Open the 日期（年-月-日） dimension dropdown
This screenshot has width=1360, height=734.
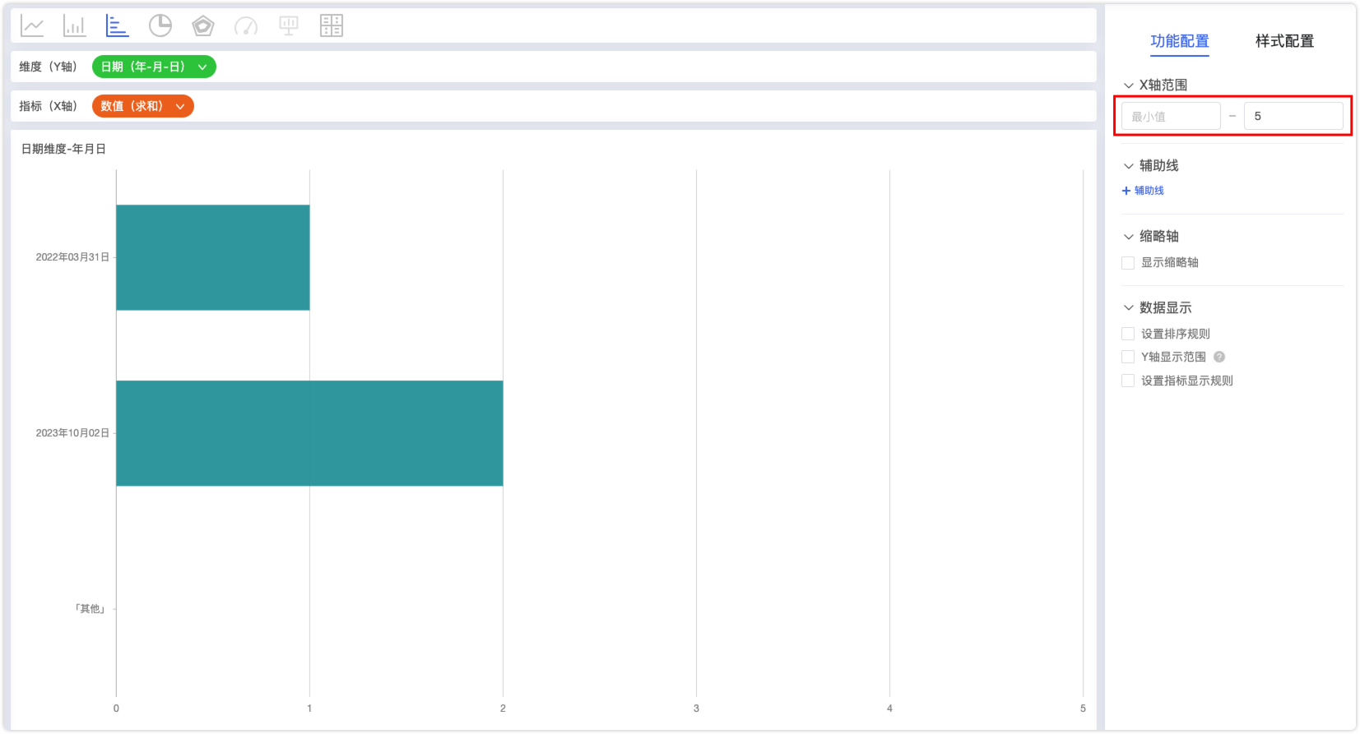click(154, 67)
